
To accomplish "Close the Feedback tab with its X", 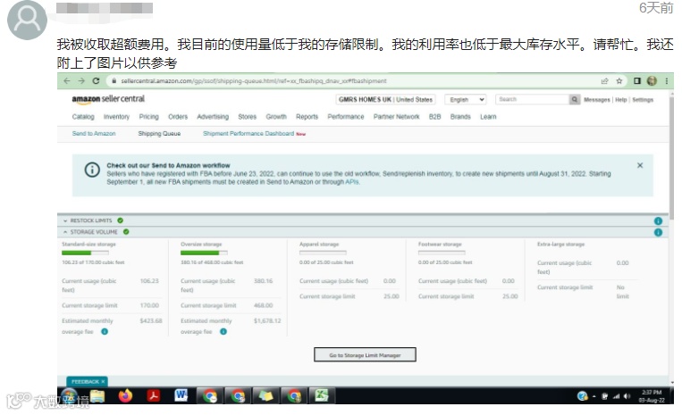I will point(103,382).
